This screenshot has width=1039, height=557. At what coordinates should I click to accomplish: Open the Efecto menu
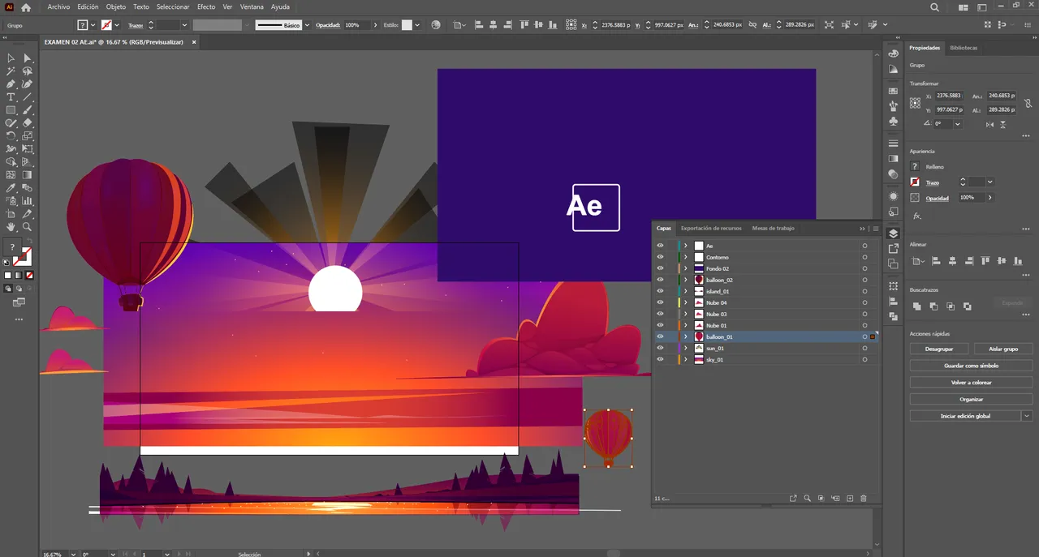206,7
